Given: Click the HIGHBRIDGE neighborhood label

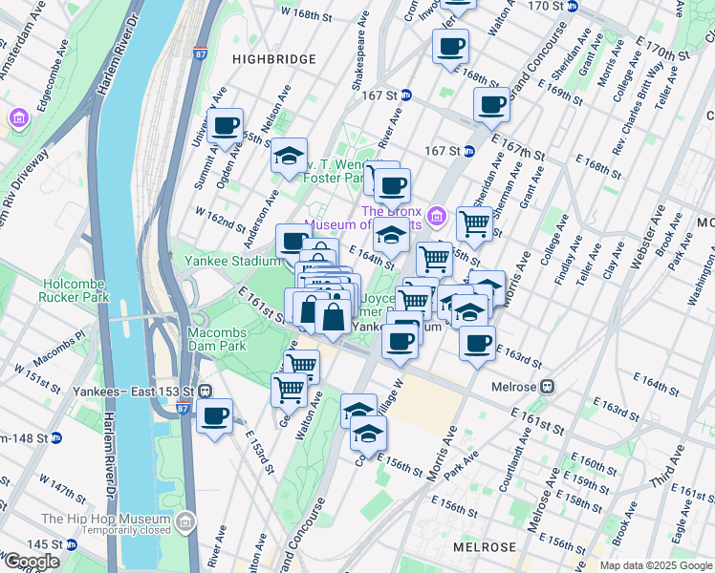Looking at the screenshot, I should (x=274, y=59).
